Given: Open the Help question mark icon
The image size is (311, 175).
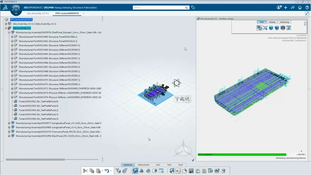Looking at the screenshot, I should pyautogui.click(x=307, y=8).
